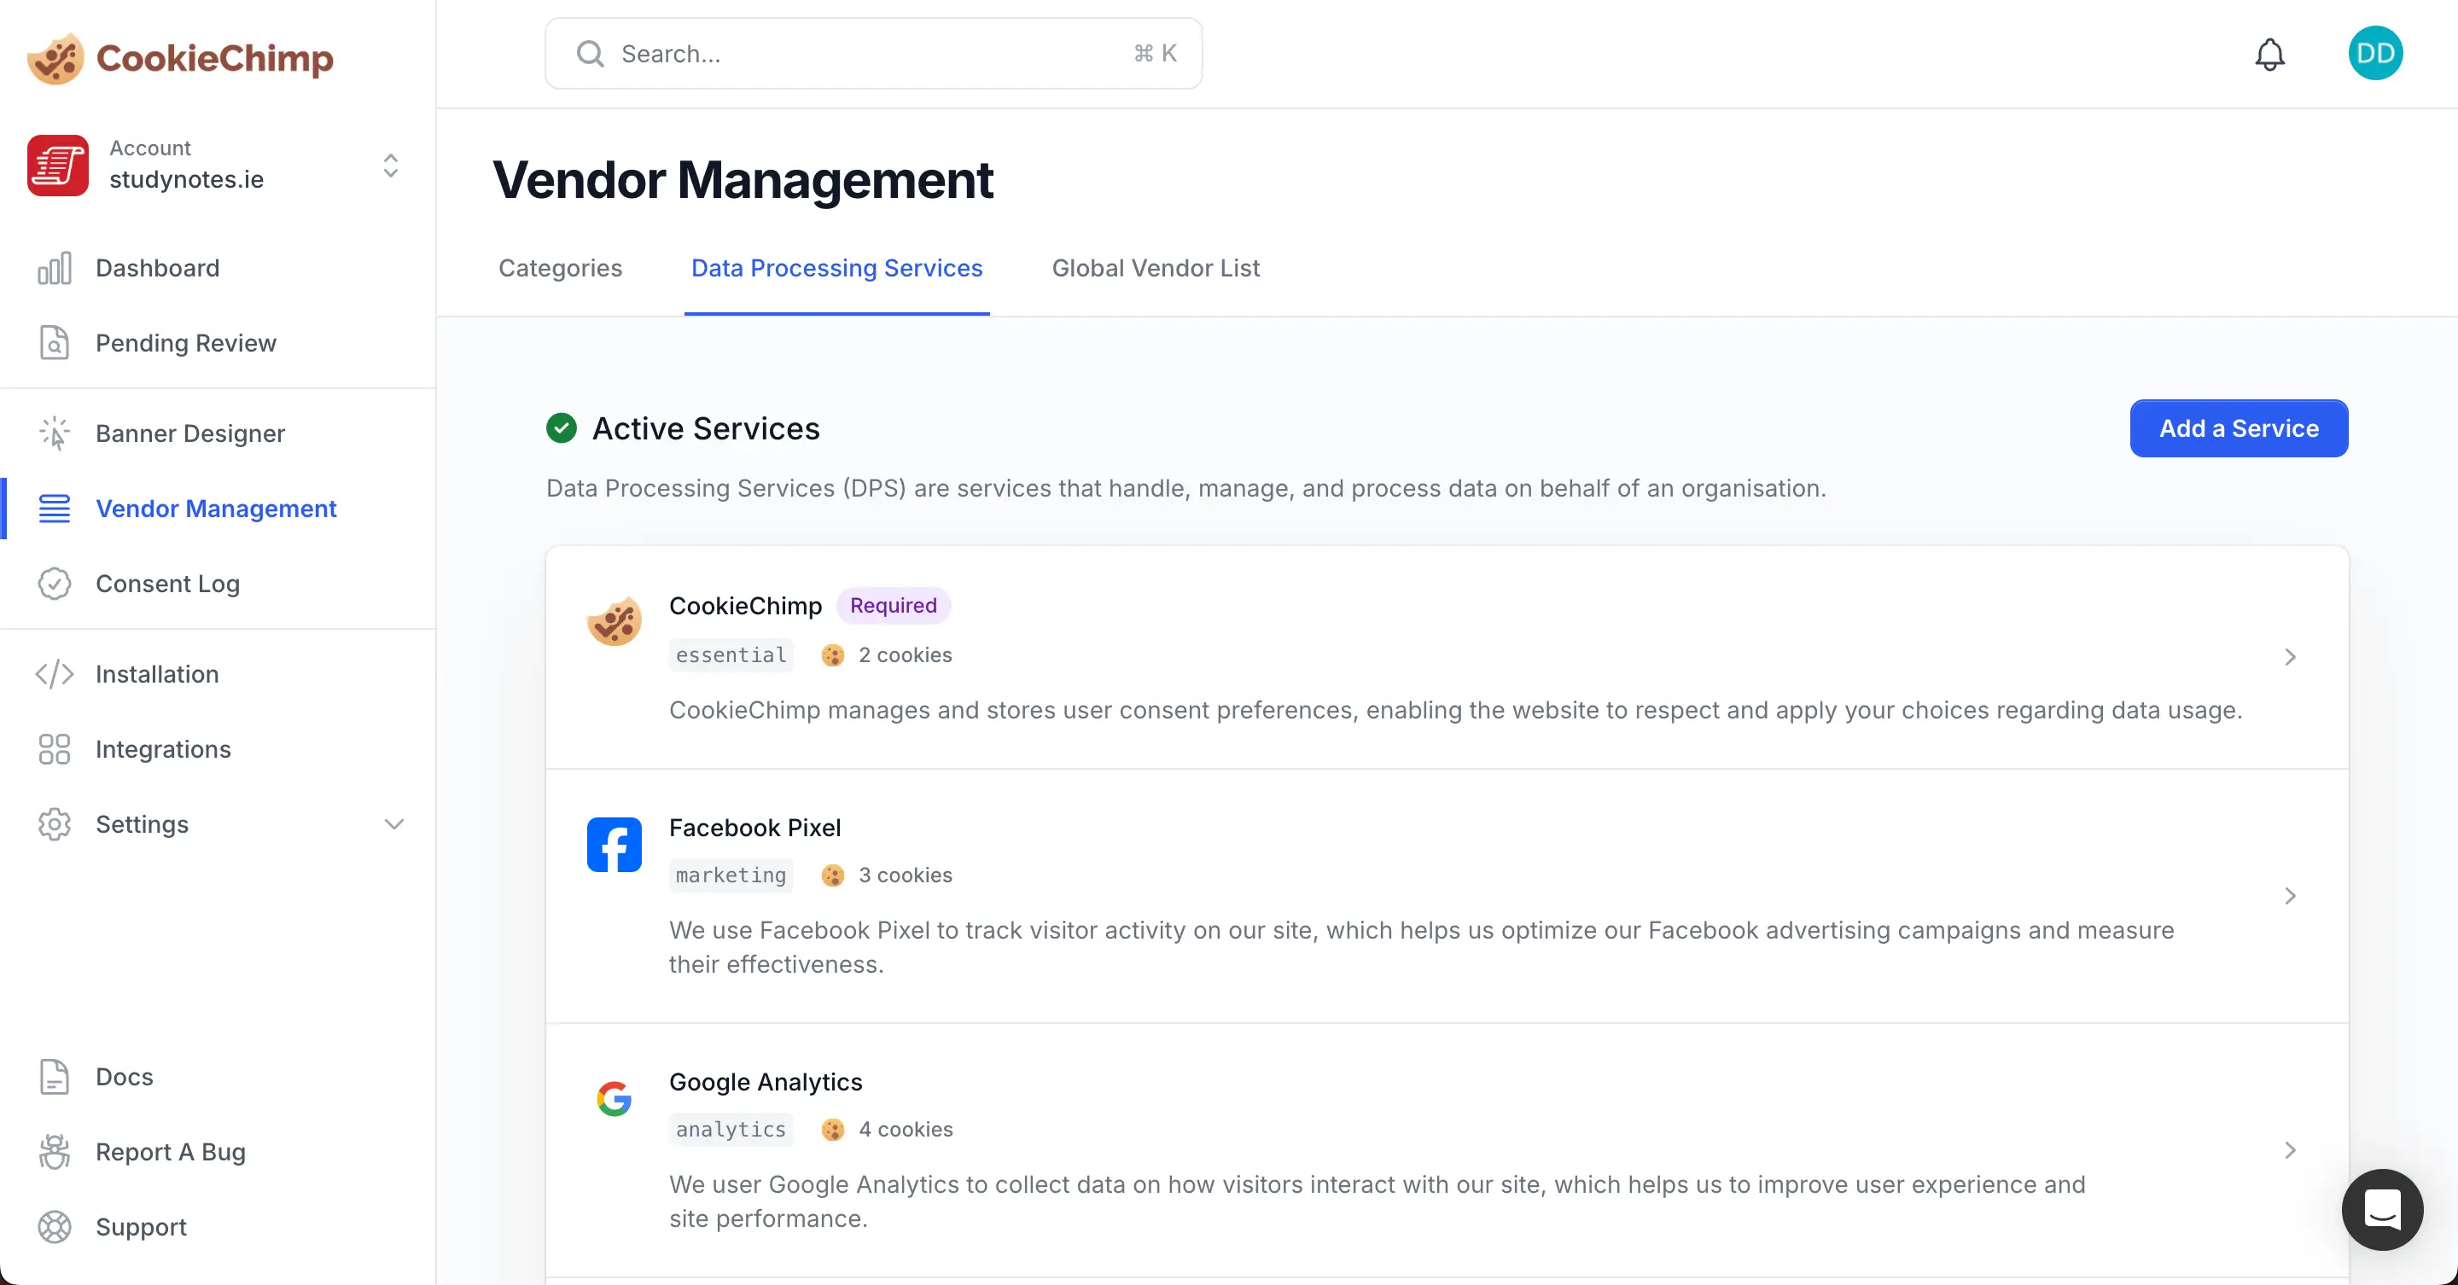
Task: Open the Consent Log page
Action: coord(167,584)
